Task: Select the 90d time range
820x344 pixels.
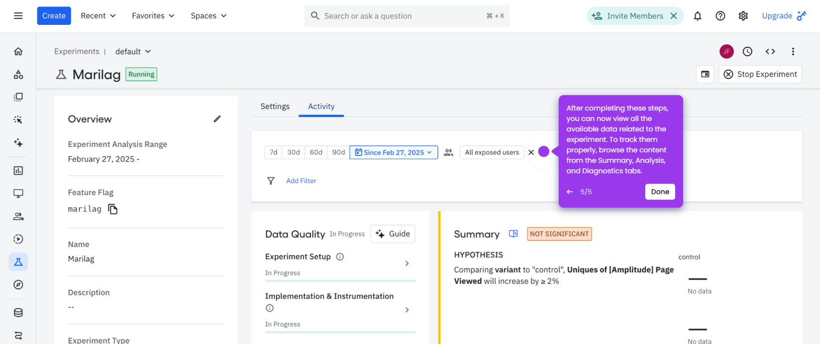Action: tap(339, 152)
